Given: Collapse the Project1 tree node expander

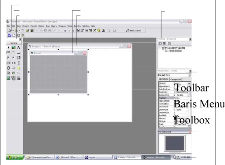Looking at the screenshot, I should [160, 48].
